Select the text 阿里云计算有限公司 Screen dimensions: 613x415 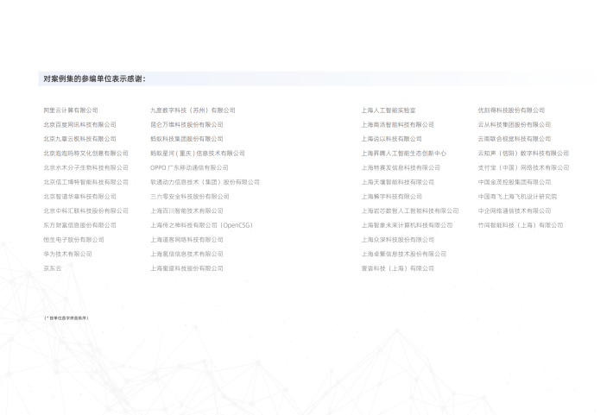coord(71,110)
